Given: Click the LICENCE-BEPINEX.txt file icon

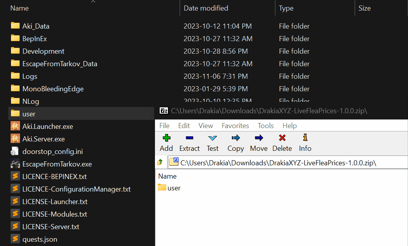Looking at the screenshot, I should click(x=15, y=176).
